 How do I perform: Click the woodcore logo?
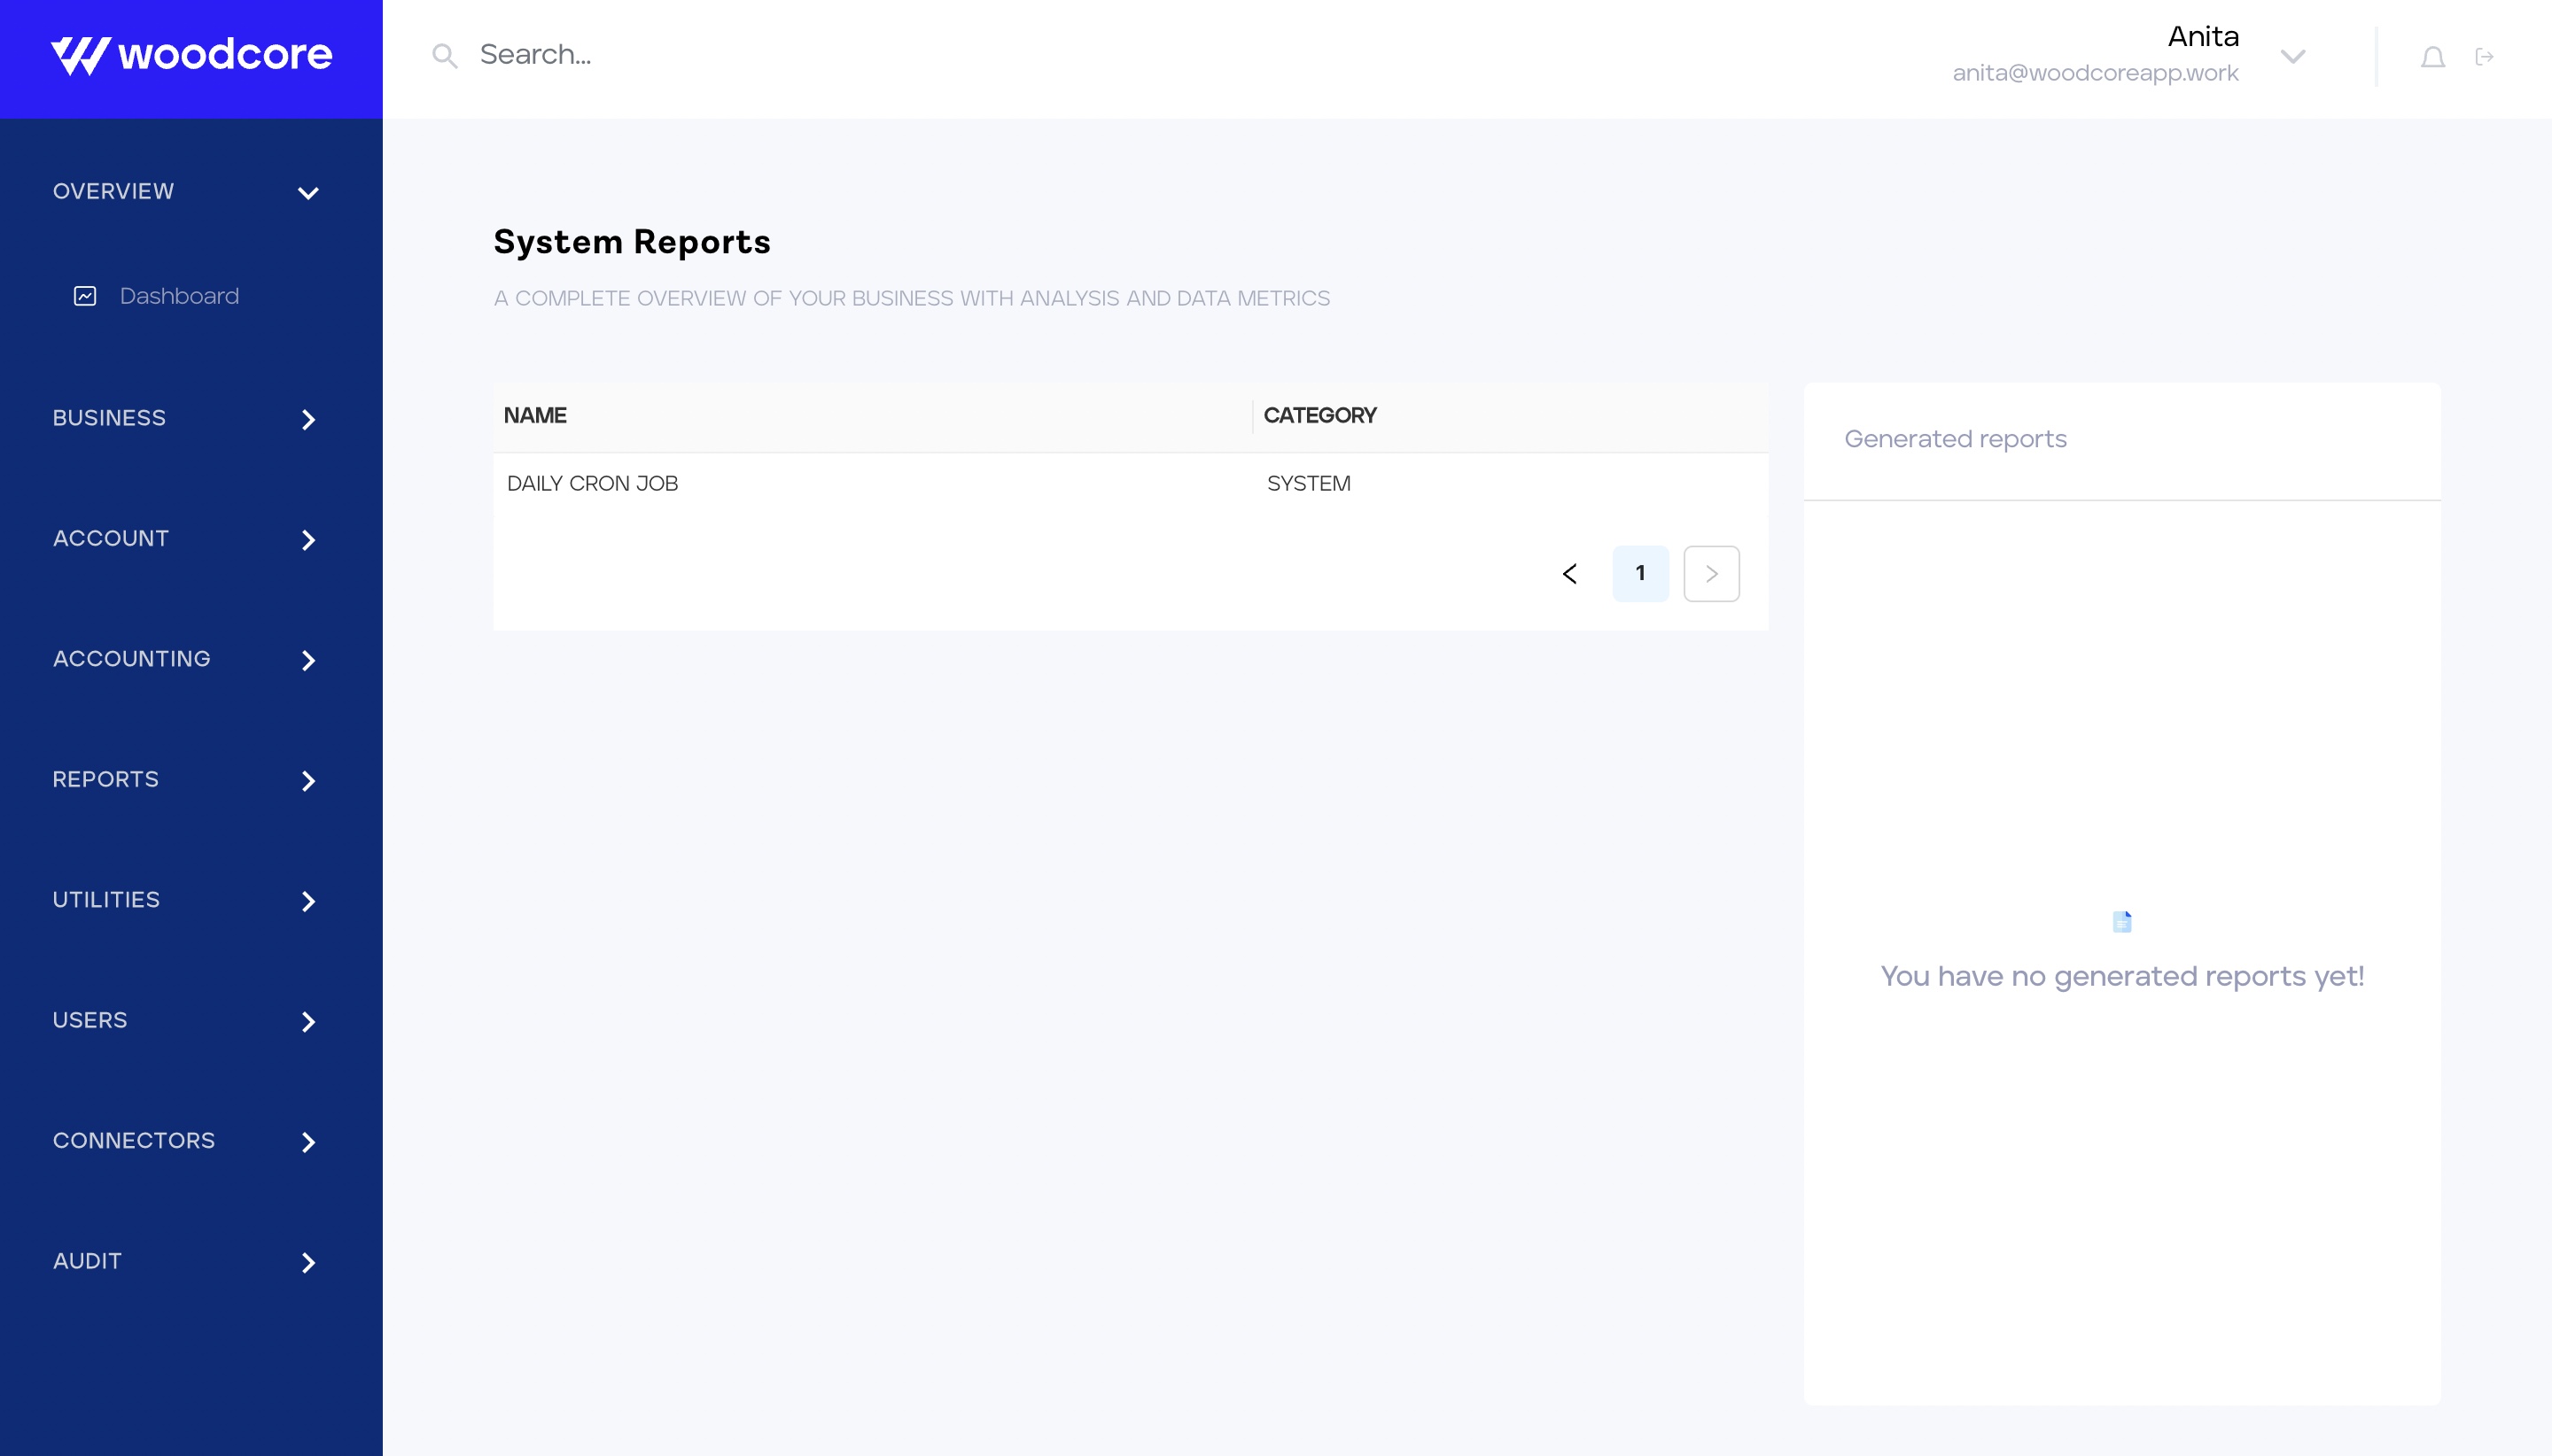pos(191,55)
